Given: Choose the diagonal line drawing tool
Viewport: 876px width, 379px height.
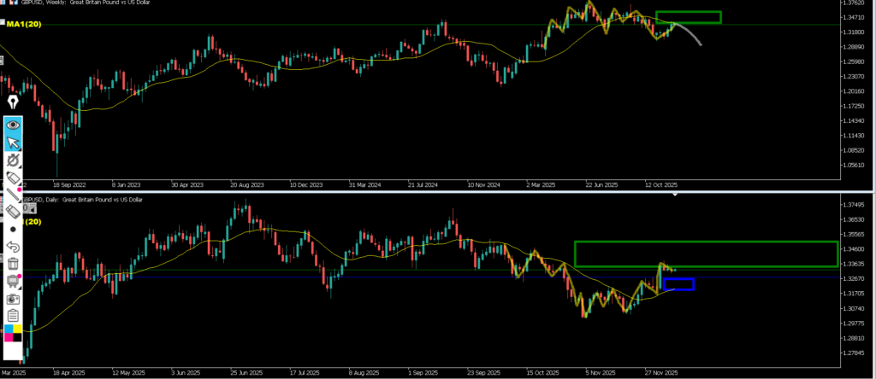Looking at the screenshot, I should point(14,195).
